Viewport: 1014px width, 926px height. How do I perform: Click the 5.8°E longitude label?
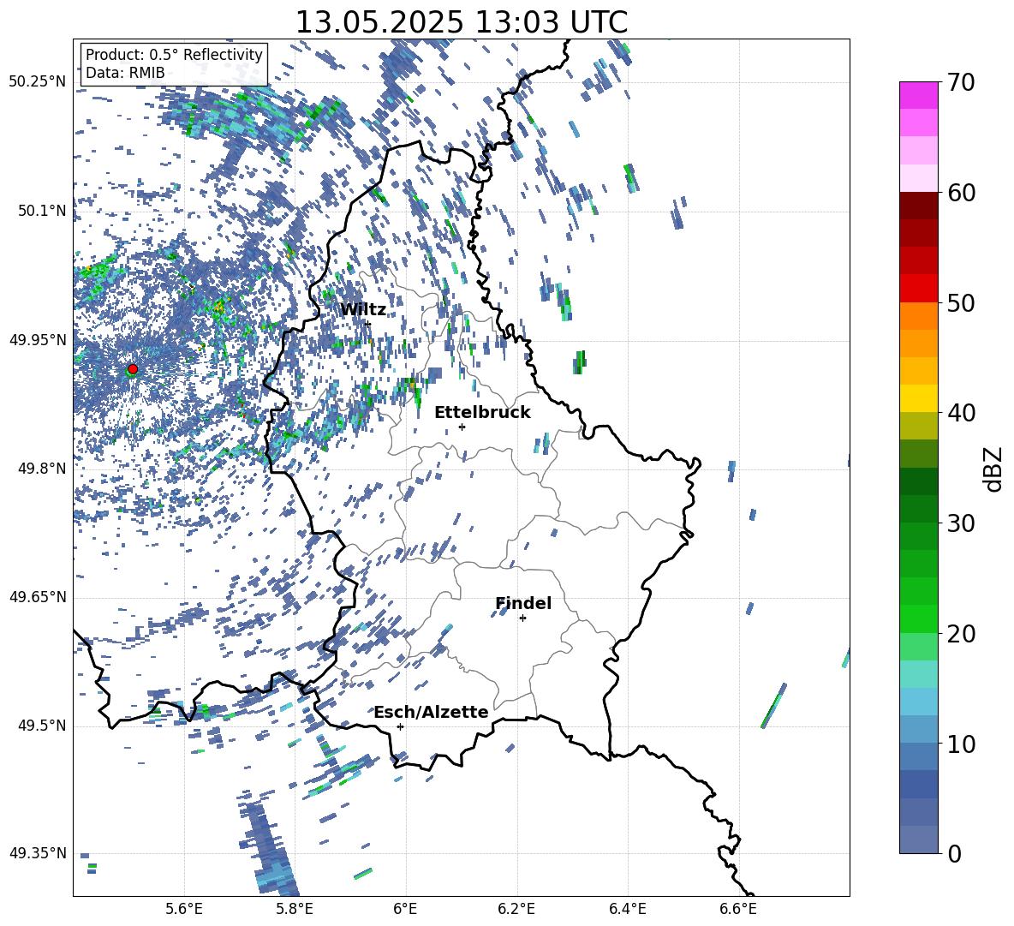295,909
